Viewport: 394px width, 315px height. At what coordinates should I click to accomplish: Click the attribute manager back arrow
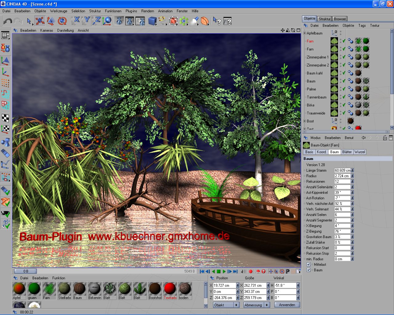[x=364, y=138]
